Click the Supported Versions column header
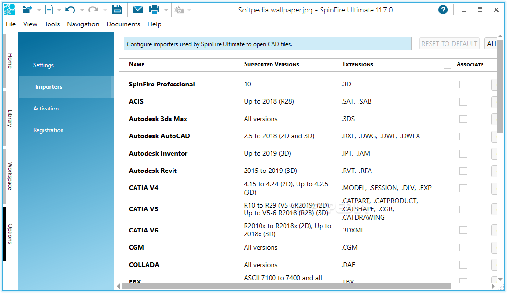507x293 pixels. 272,65
